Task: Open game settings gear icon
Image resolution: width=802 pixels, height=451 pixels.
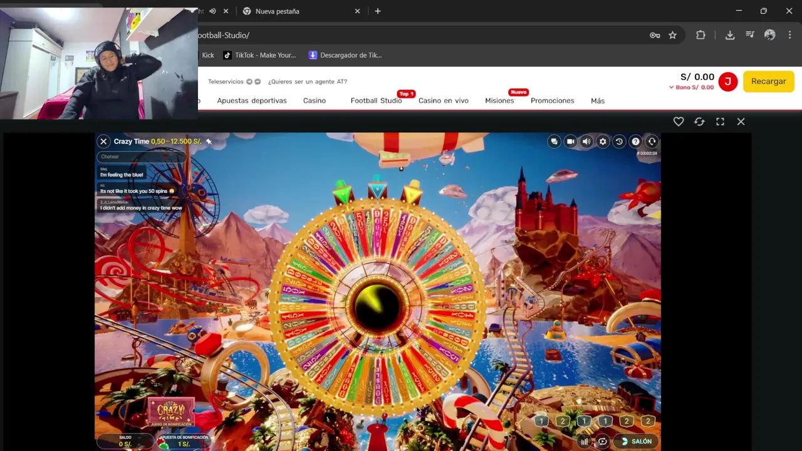Action: pos(603,142)
